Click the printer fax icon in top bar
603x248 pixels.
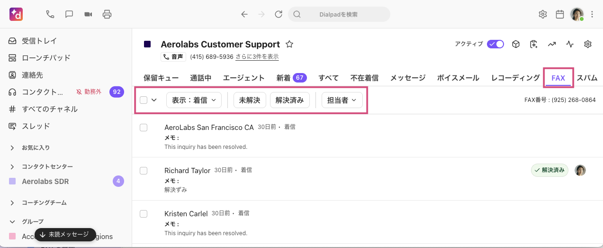pyautogui.click(x=107, y=14)
